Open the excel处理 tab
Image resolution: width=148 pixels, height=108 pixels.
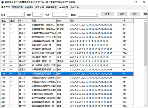(63, 7)
